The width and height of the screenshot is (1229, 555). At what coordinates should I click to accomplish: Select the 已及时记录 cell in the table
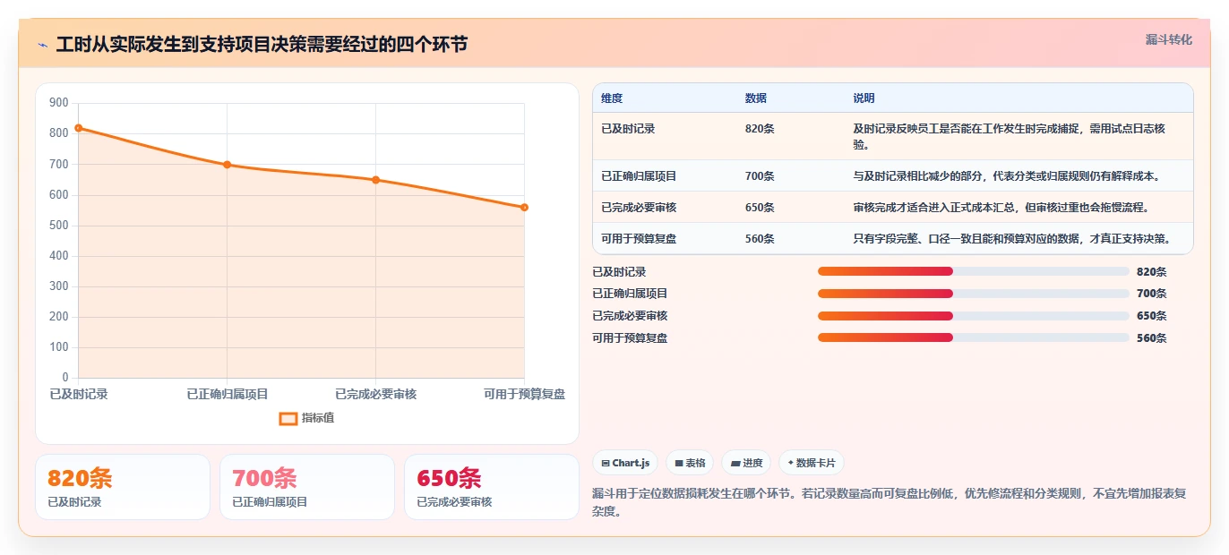tap(628, 129)
